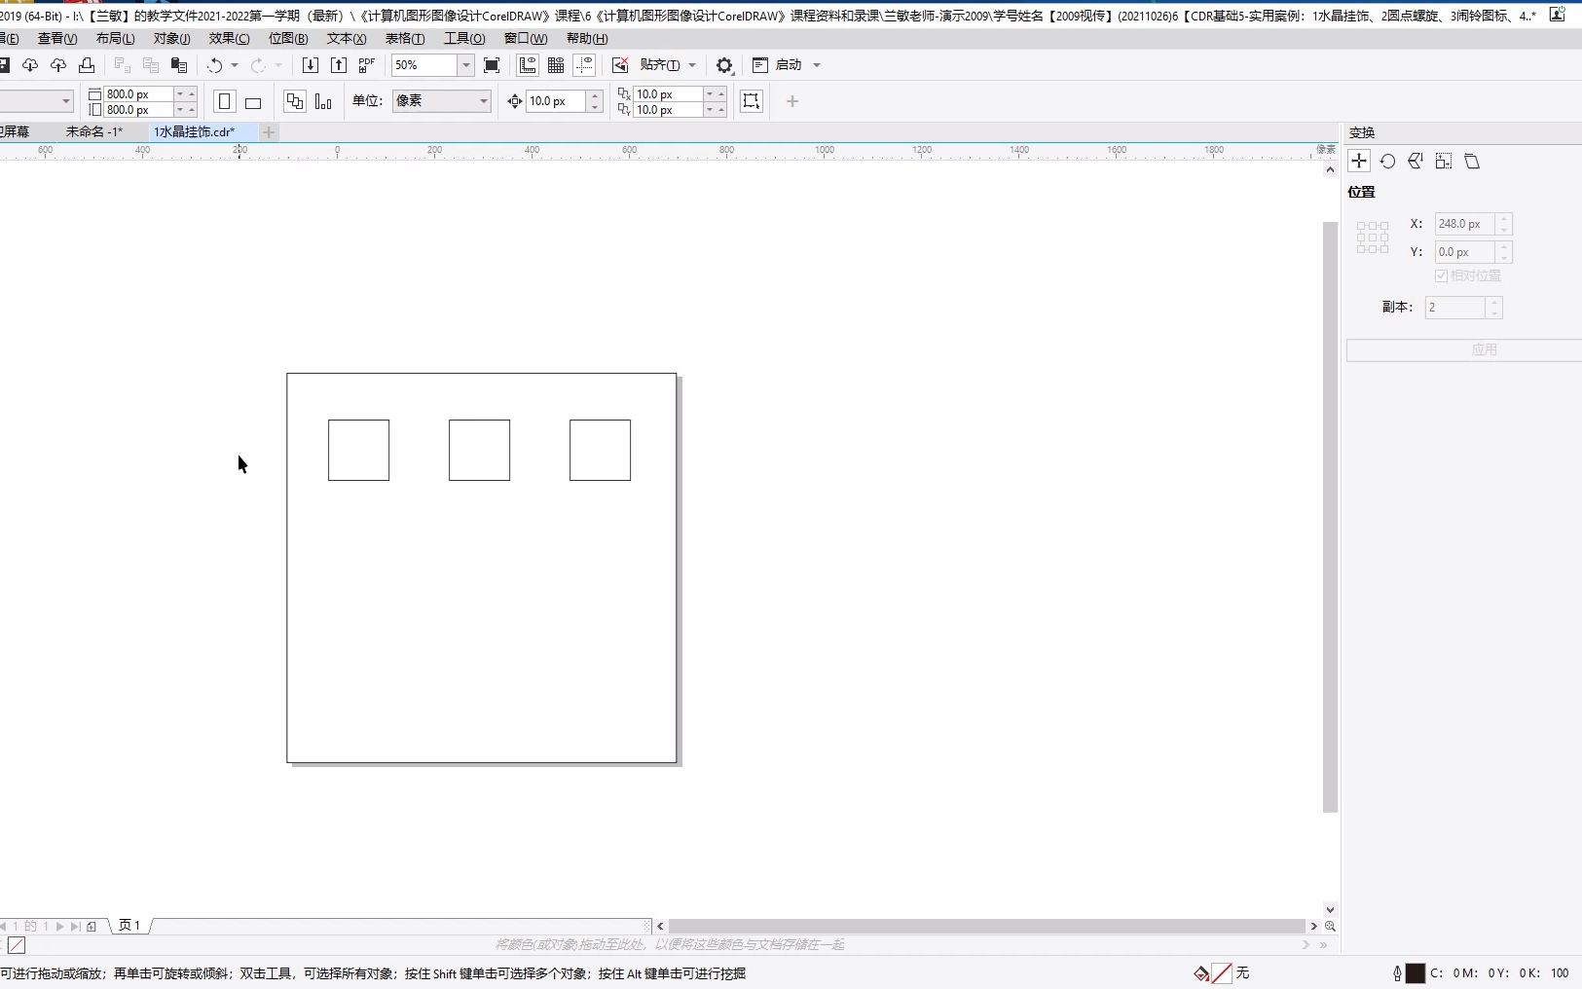
Task: Select Portrait page orientation
Action: pyautogui.click(x=225, y=101)
